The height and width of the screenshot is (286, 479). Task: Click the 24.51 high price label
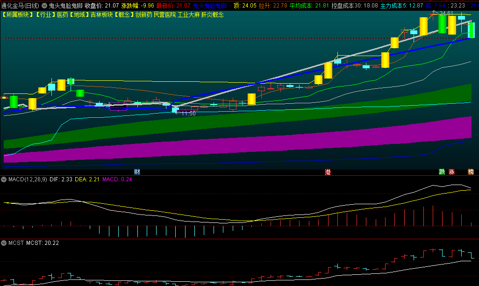point(446,14)
